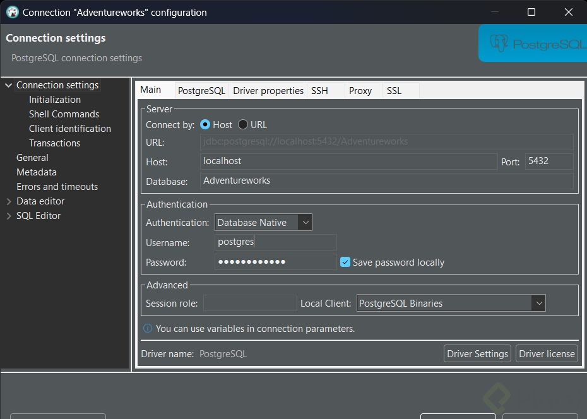Select General in the settings tree
Screen dimensions: 587x419
pos(32,158)
